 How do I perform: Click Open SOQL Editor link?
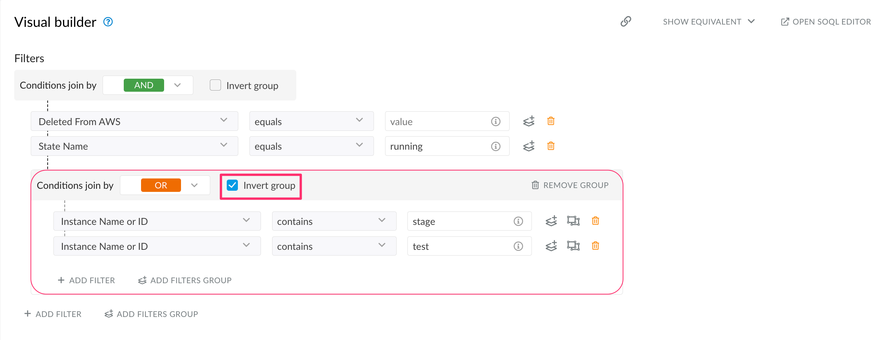point(826,22)
